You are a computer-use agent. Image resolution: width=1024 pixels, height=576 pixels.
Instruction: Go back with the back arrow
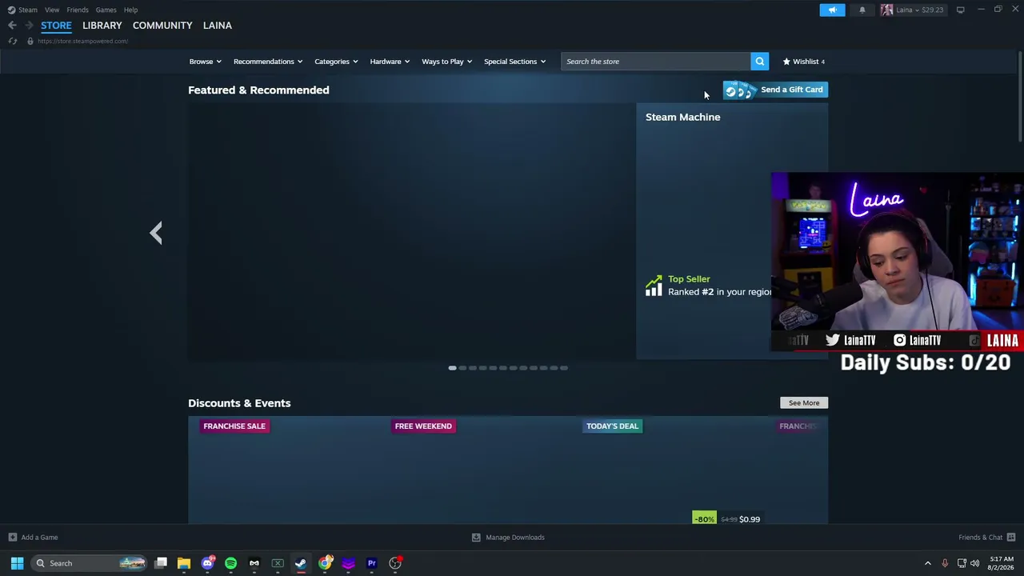tap(12, 26)
